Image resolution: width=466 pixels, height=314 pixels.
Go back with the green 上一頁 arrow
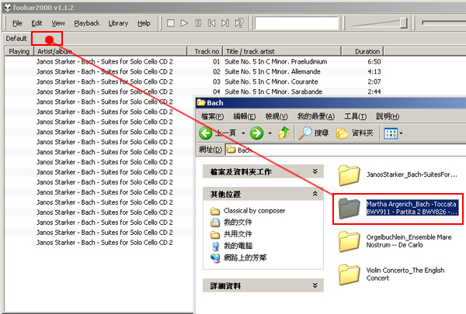(x=217, y=133)
